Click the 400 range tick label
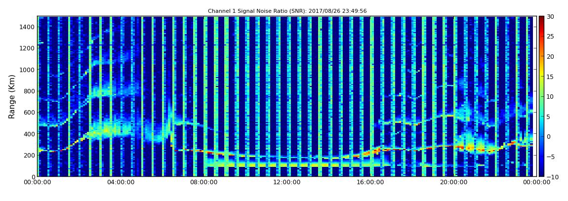Screen dimensions: 568x201 (x=29, y=134)
